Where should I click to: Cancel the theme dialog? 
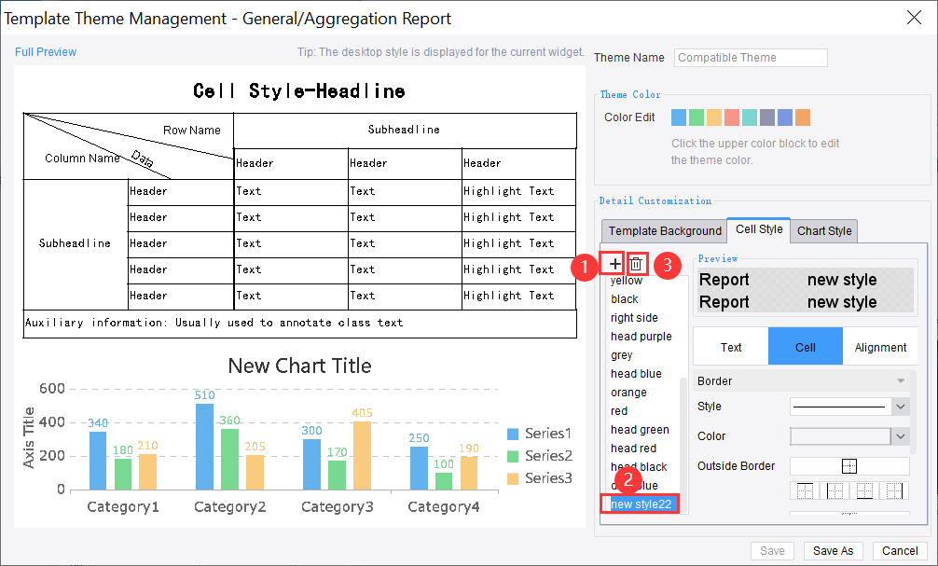(x=898, y=550)
